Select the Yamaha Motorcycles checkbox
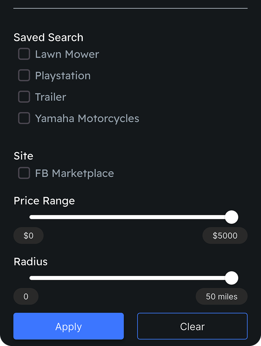The width and height of the screenshot is (261, 346). click(24, 118)
